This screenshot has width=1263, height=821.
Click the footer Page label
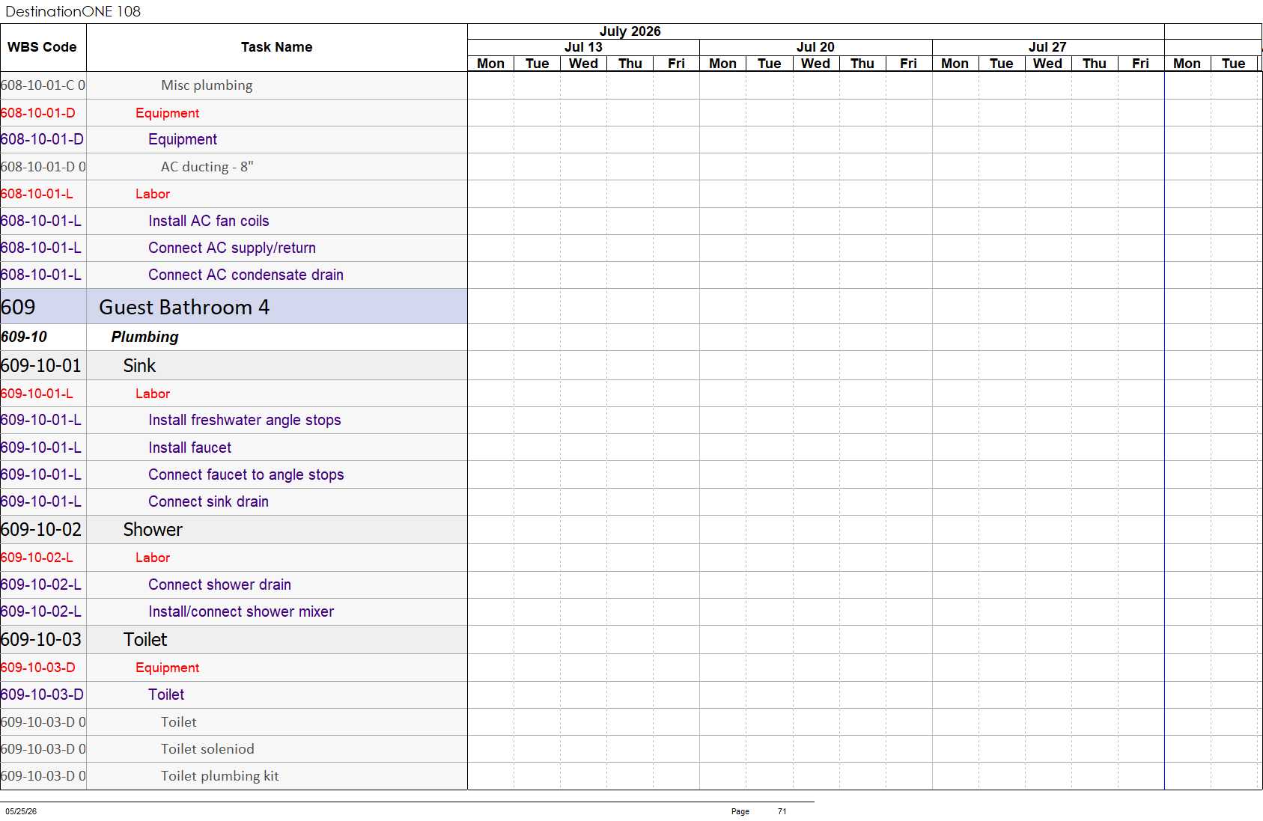tap(740, 811)
